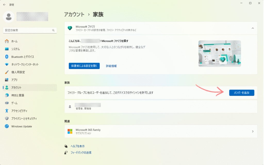
Task: Click the アカウント breadcrumb
Action: (x=74, y=14)
